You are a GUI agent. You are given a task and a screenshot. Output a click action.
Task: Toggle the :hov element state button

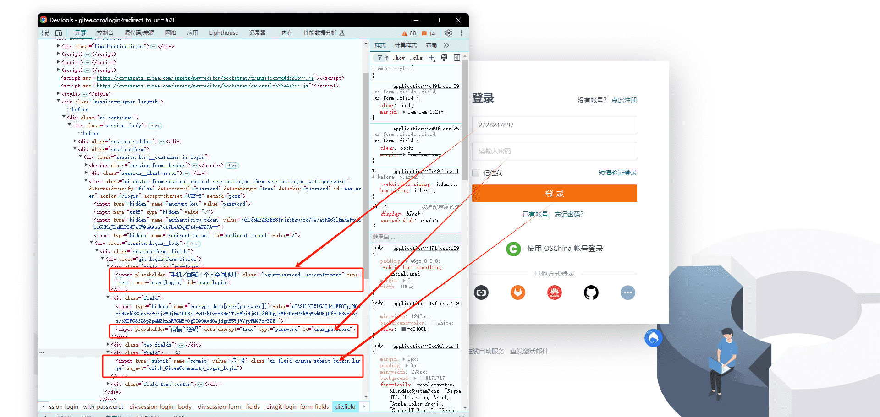[399, 58]
